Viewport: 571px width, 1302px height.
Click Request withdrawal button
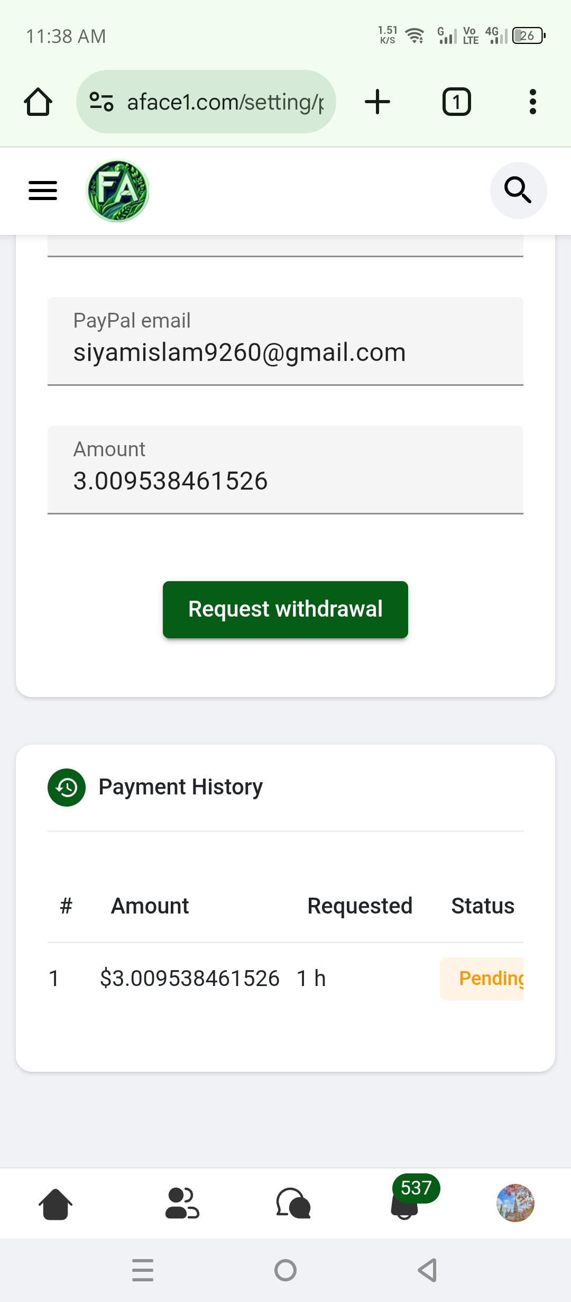[285, 610]
